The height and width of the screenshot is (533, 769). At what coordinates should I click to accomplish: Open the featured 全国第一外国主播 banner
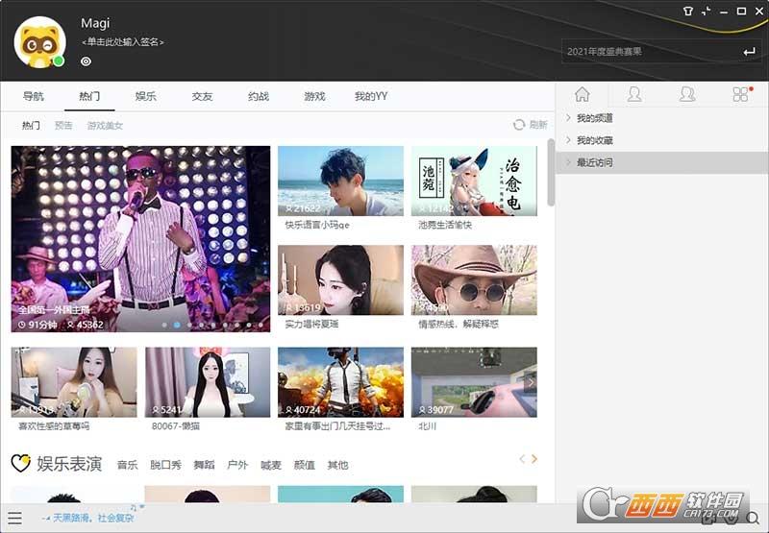point(140,238)
